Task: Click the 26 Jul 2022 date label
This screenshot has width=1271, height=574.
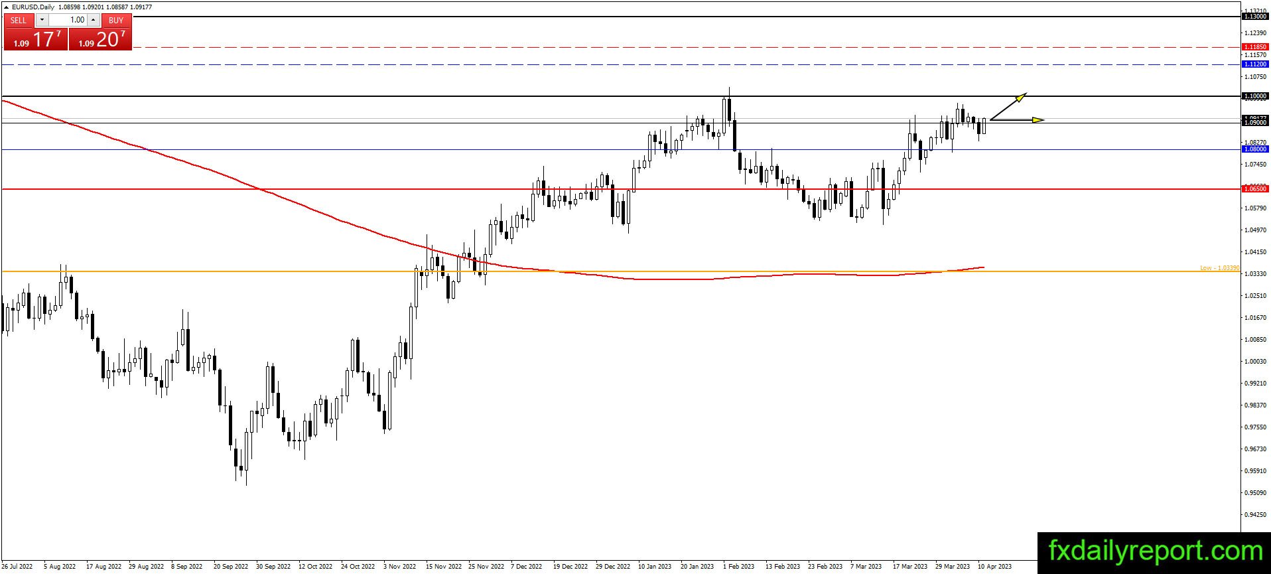Action: [17, 567]
